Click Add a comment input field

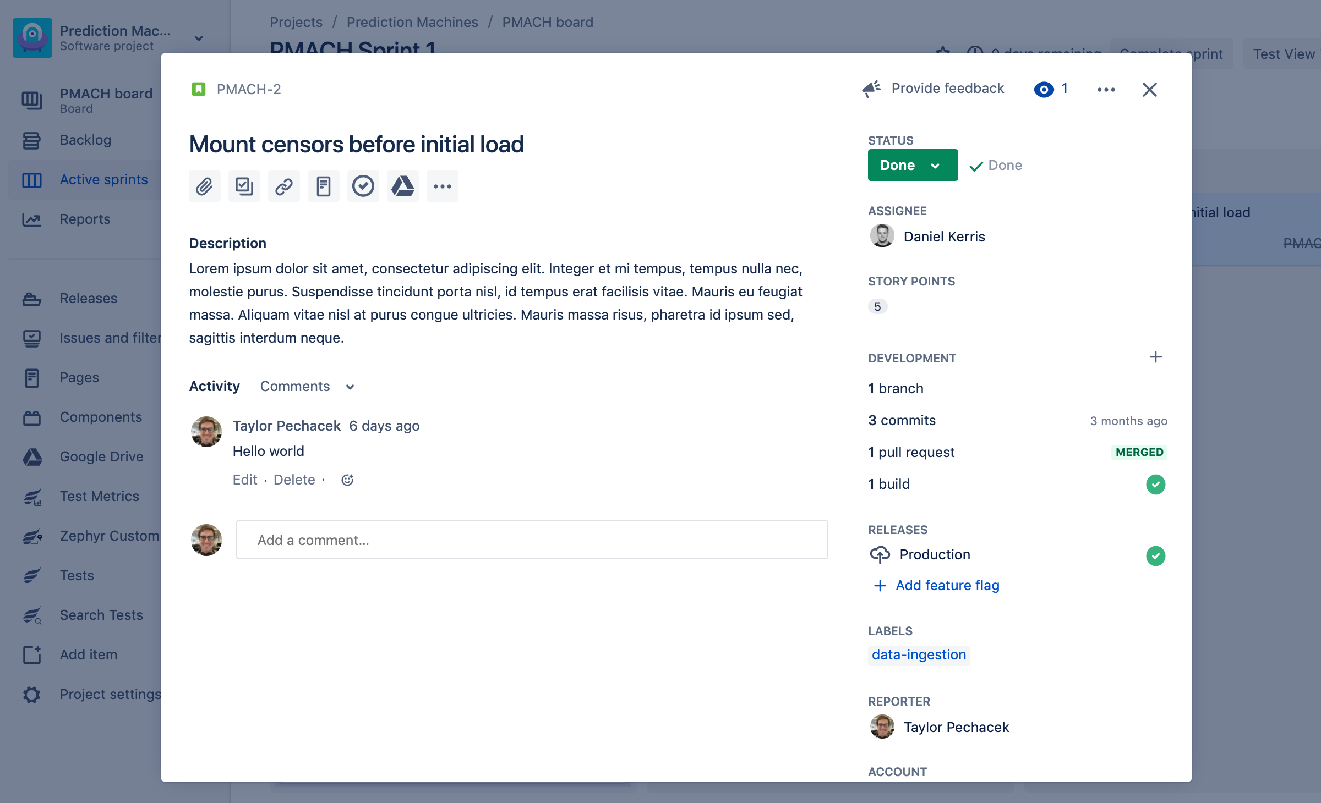tap(532, 540)
